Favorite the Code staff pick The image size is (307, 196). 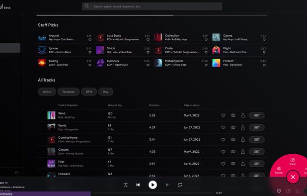pos(206,52)
